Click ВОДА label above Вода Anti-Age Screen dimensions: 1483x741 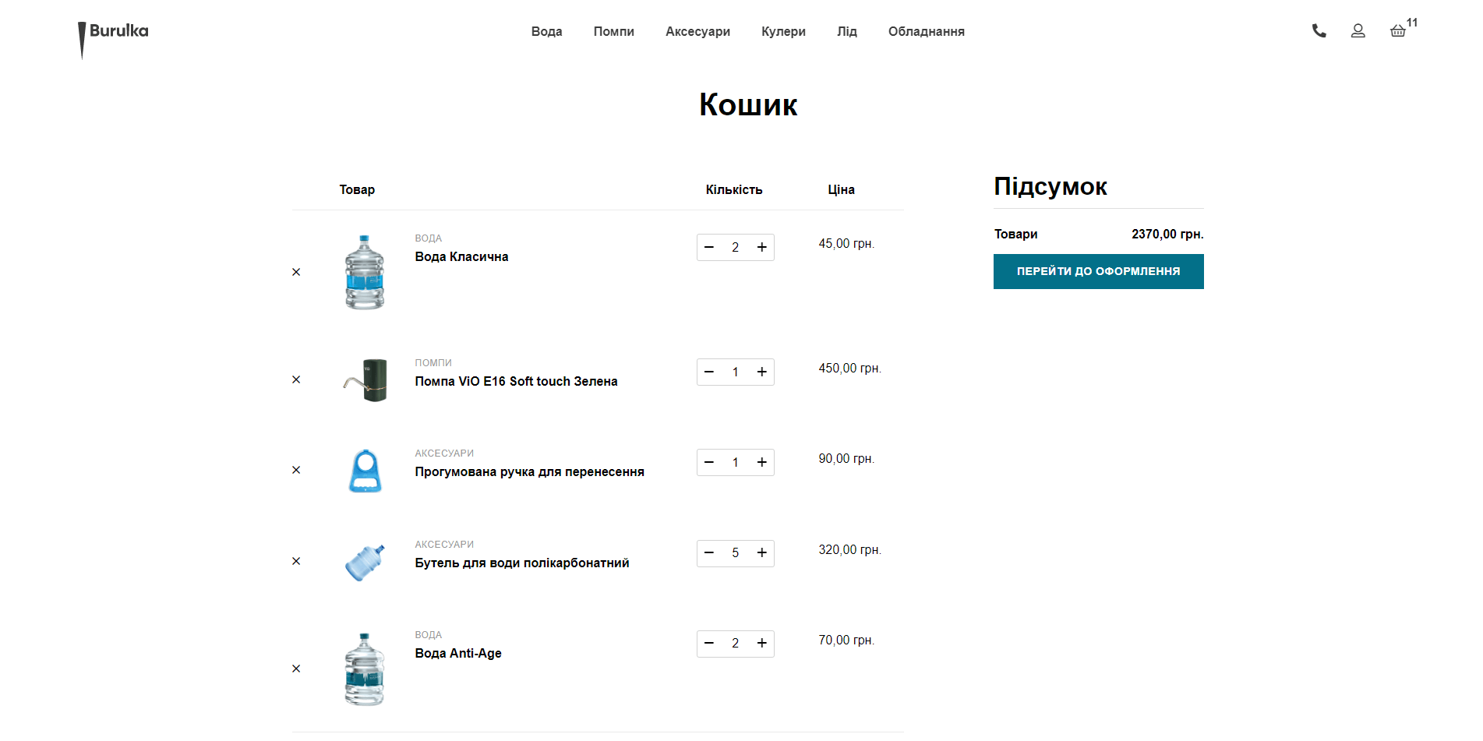point(428,635)
